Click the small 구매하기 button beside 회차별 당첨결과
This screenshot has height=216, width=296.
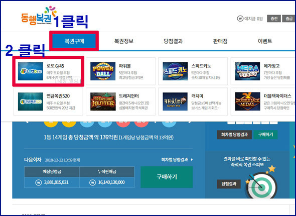point(265,135)
